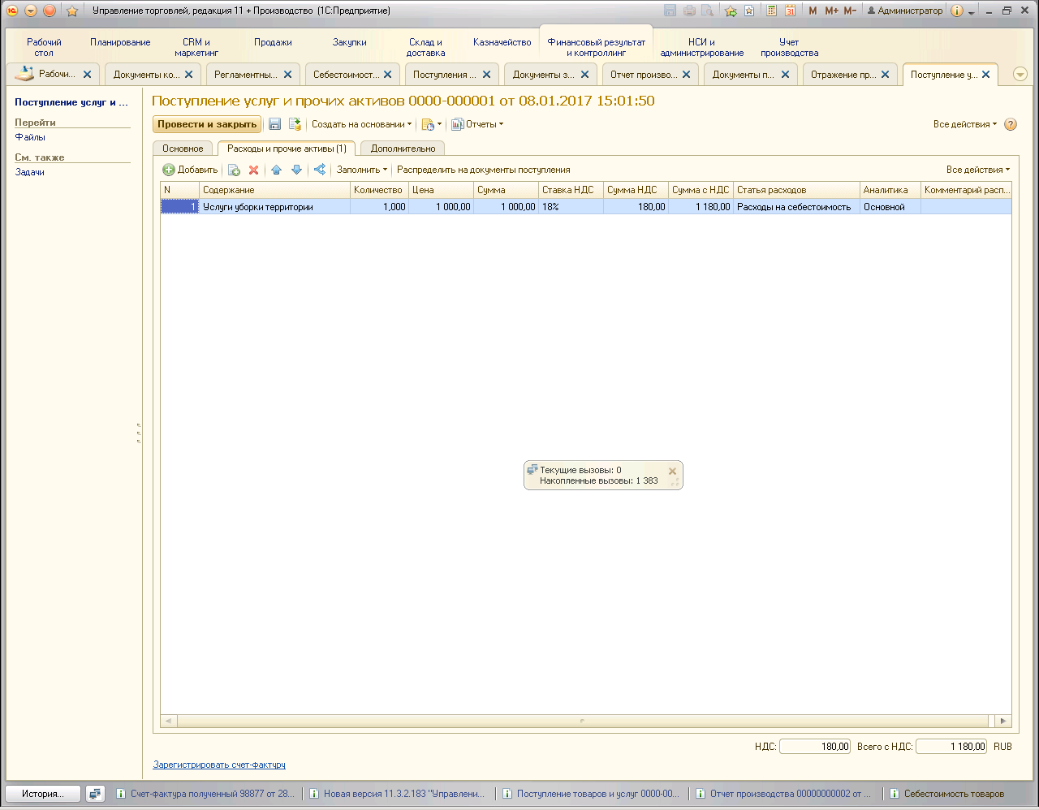Screen dimensions: 1039x810
Task: Move row down with the down arrow
Action: [296, 170]
